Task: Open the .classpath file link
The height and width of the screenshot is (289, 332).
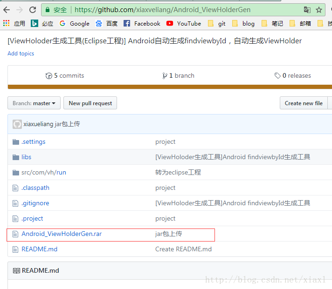Action: click(35, 188)
